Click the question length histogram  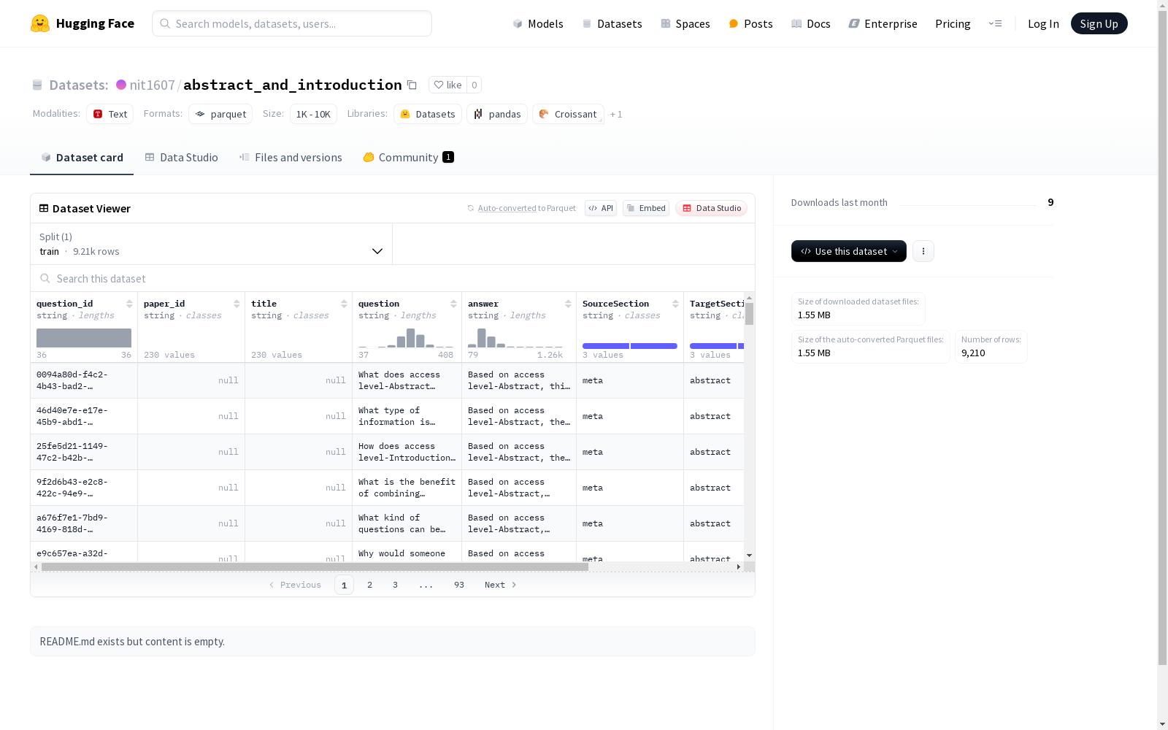pyautogui.click(x=406, y=338)
